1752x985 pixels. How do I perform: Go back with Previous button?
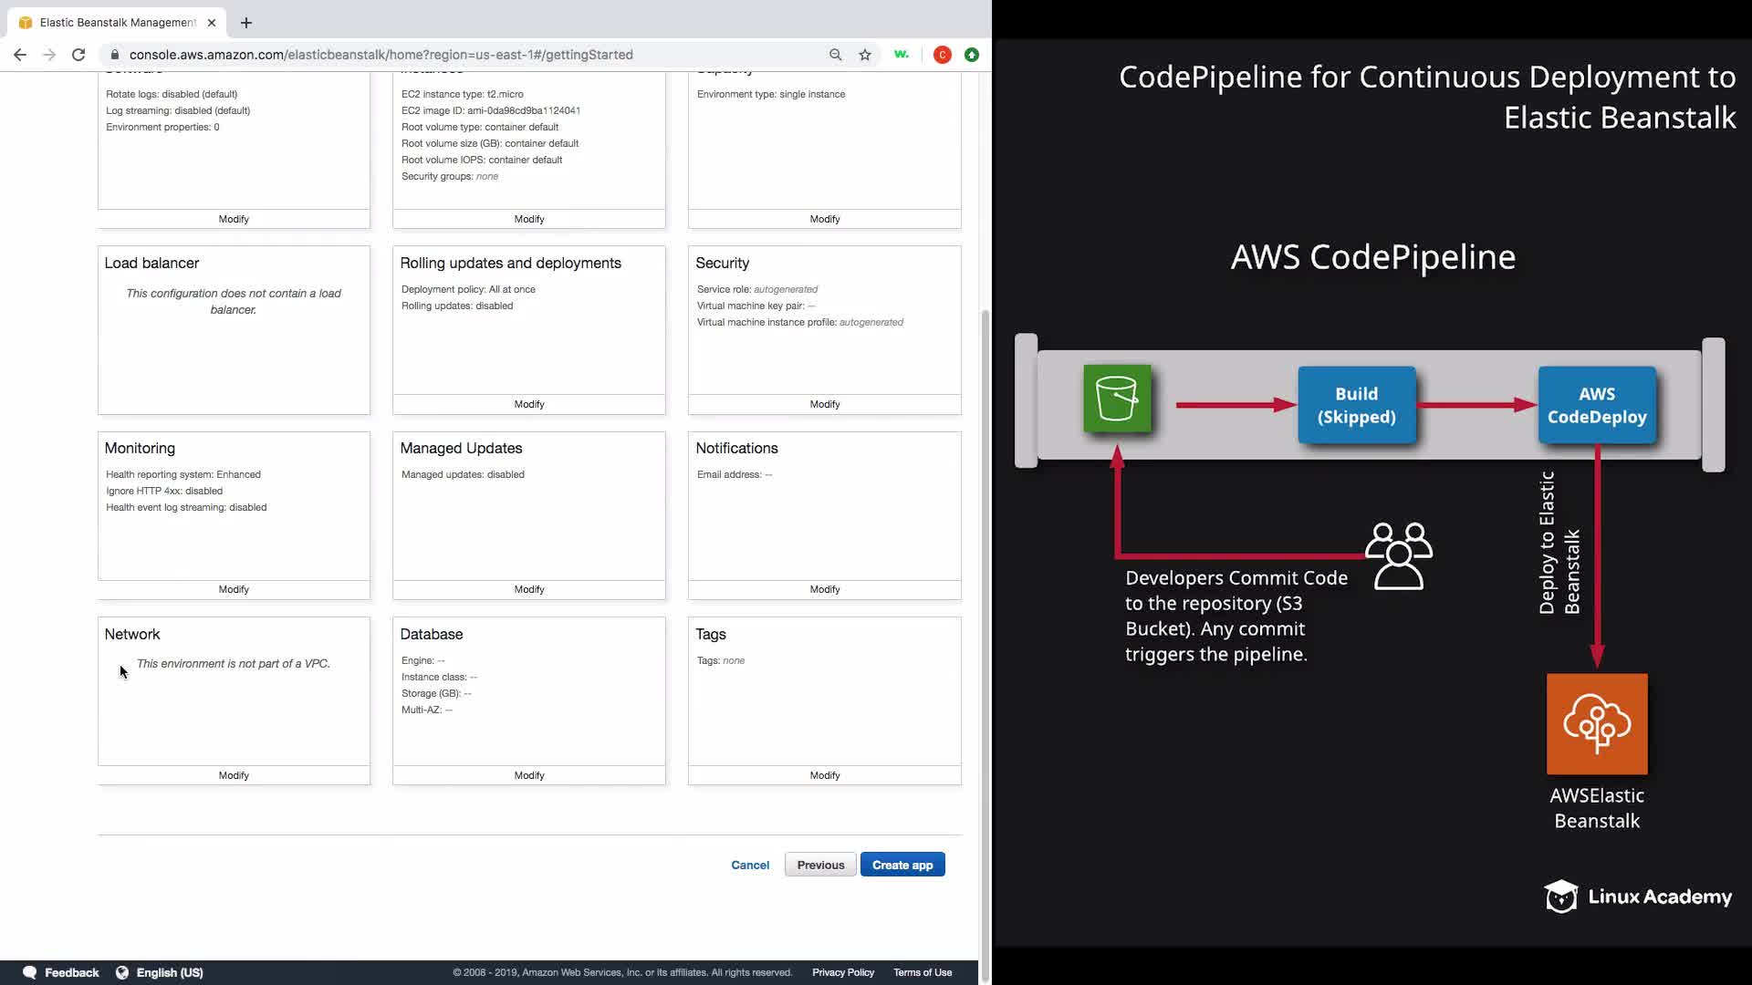tap(820, 865)
